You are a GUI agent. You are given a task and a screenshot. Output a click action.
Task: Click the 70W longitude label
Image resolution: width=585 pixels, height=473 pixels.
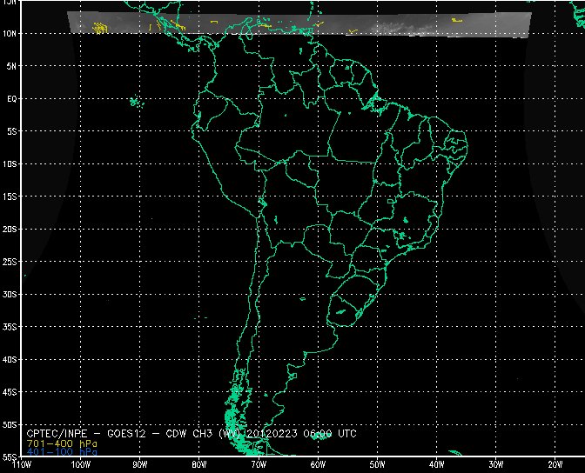259,465
